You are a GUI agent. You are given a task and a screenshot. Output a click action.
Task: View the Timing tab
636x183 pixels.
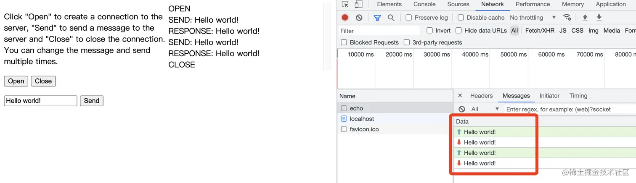[x=578, y=96]
